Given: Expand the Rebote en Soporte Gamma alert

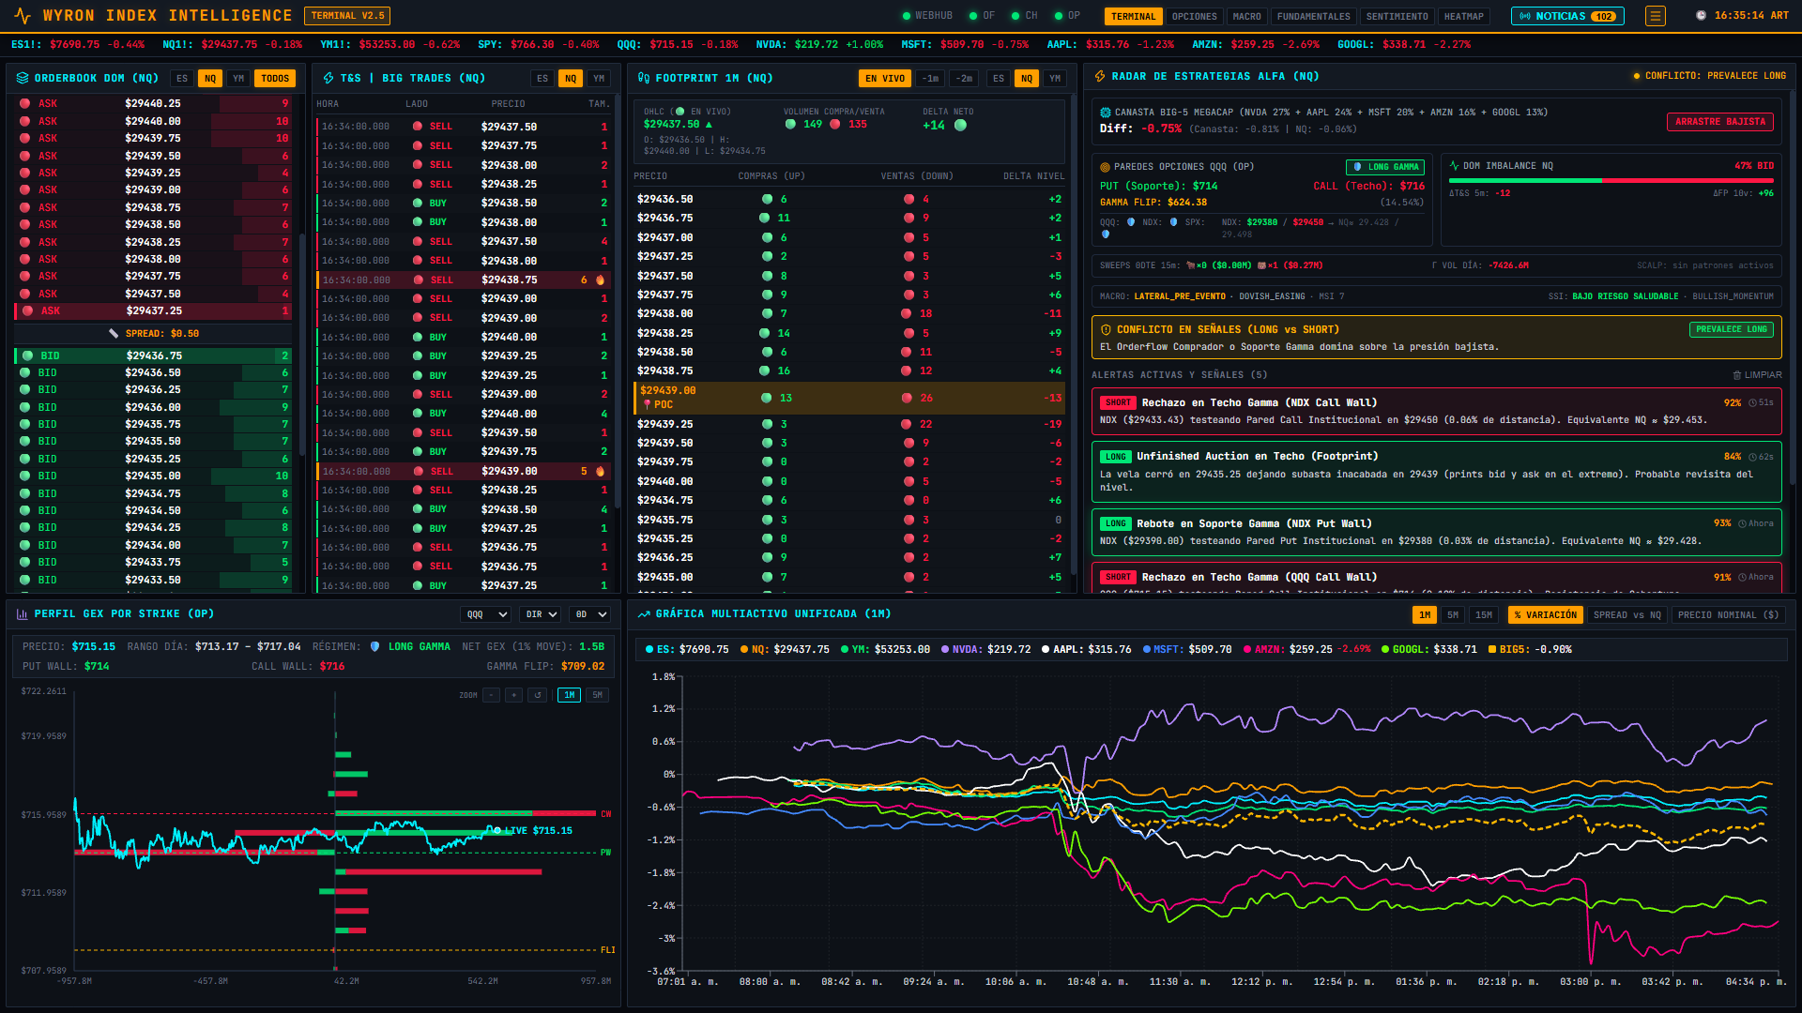Looking at the screenshot, I should 1436,533.
